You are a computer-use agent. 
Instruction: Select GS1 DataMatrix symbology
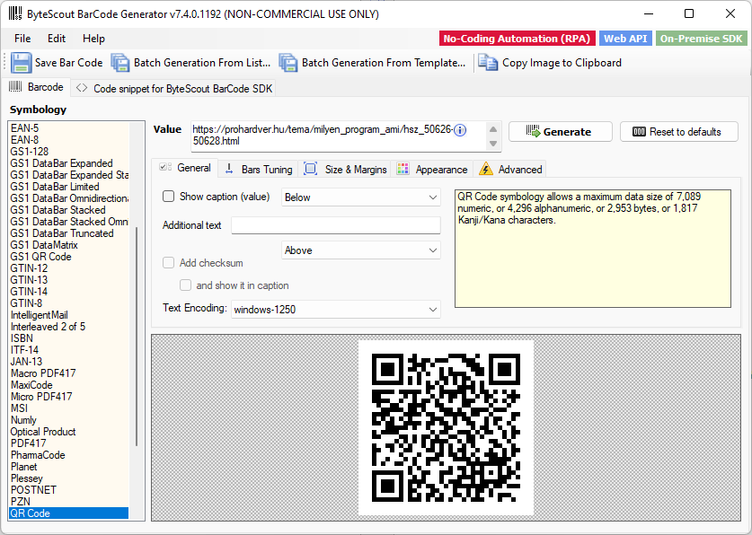[68, 245]
